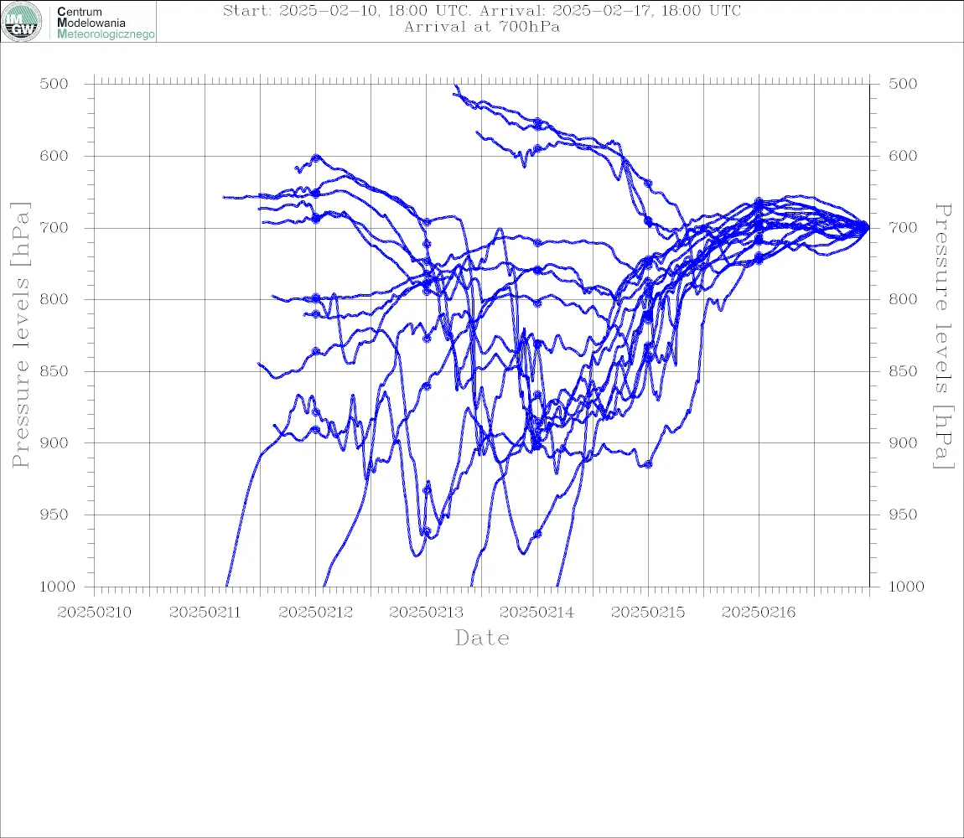The image size is (964, 838).
Task: Click the left axis label 950
Action: click(x=54, y=514)
